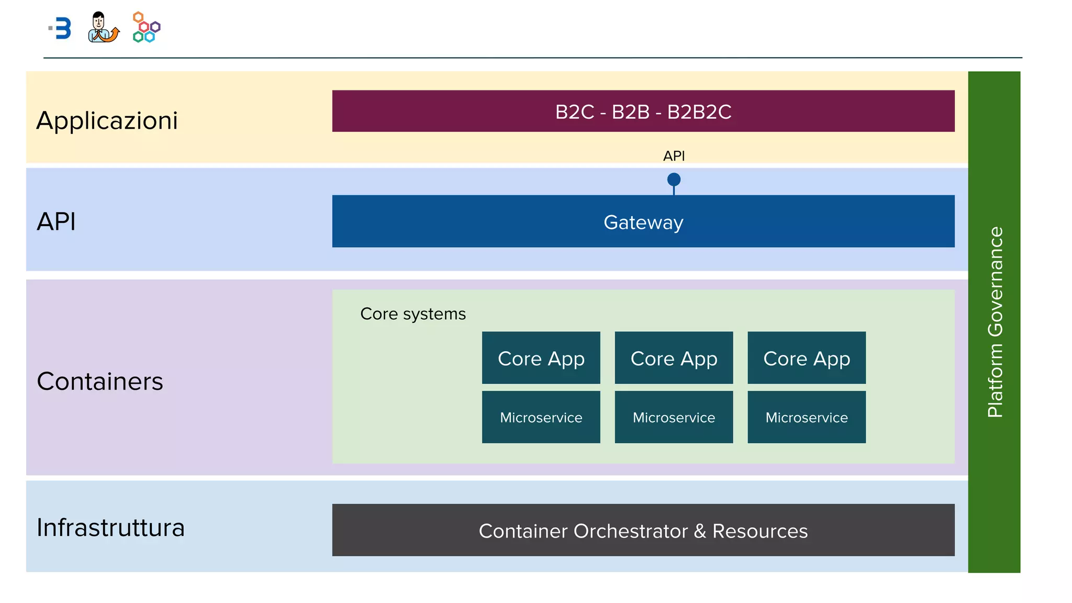Click Container Orchestrator & Resources bar
Screen dimensions: 1072x603
[x=643, y=530]
